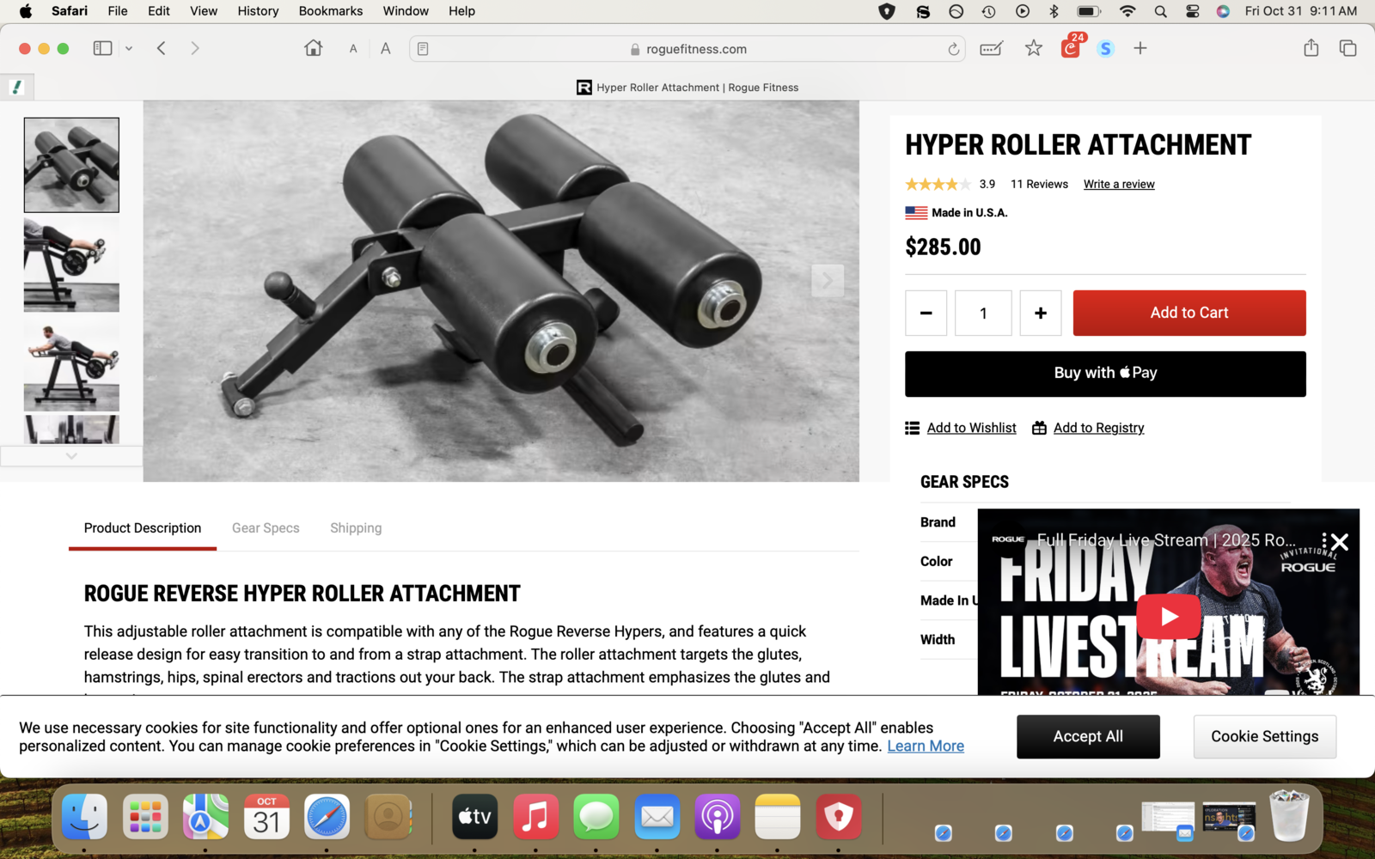Add the page to favorites via star icon
1375x859 pixels.
click(1034, 49)
